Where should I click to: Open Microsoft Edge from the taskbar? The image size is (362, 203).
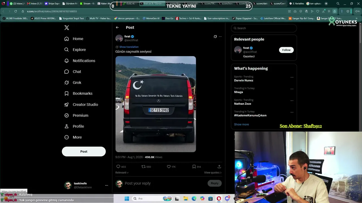[194, 198]
